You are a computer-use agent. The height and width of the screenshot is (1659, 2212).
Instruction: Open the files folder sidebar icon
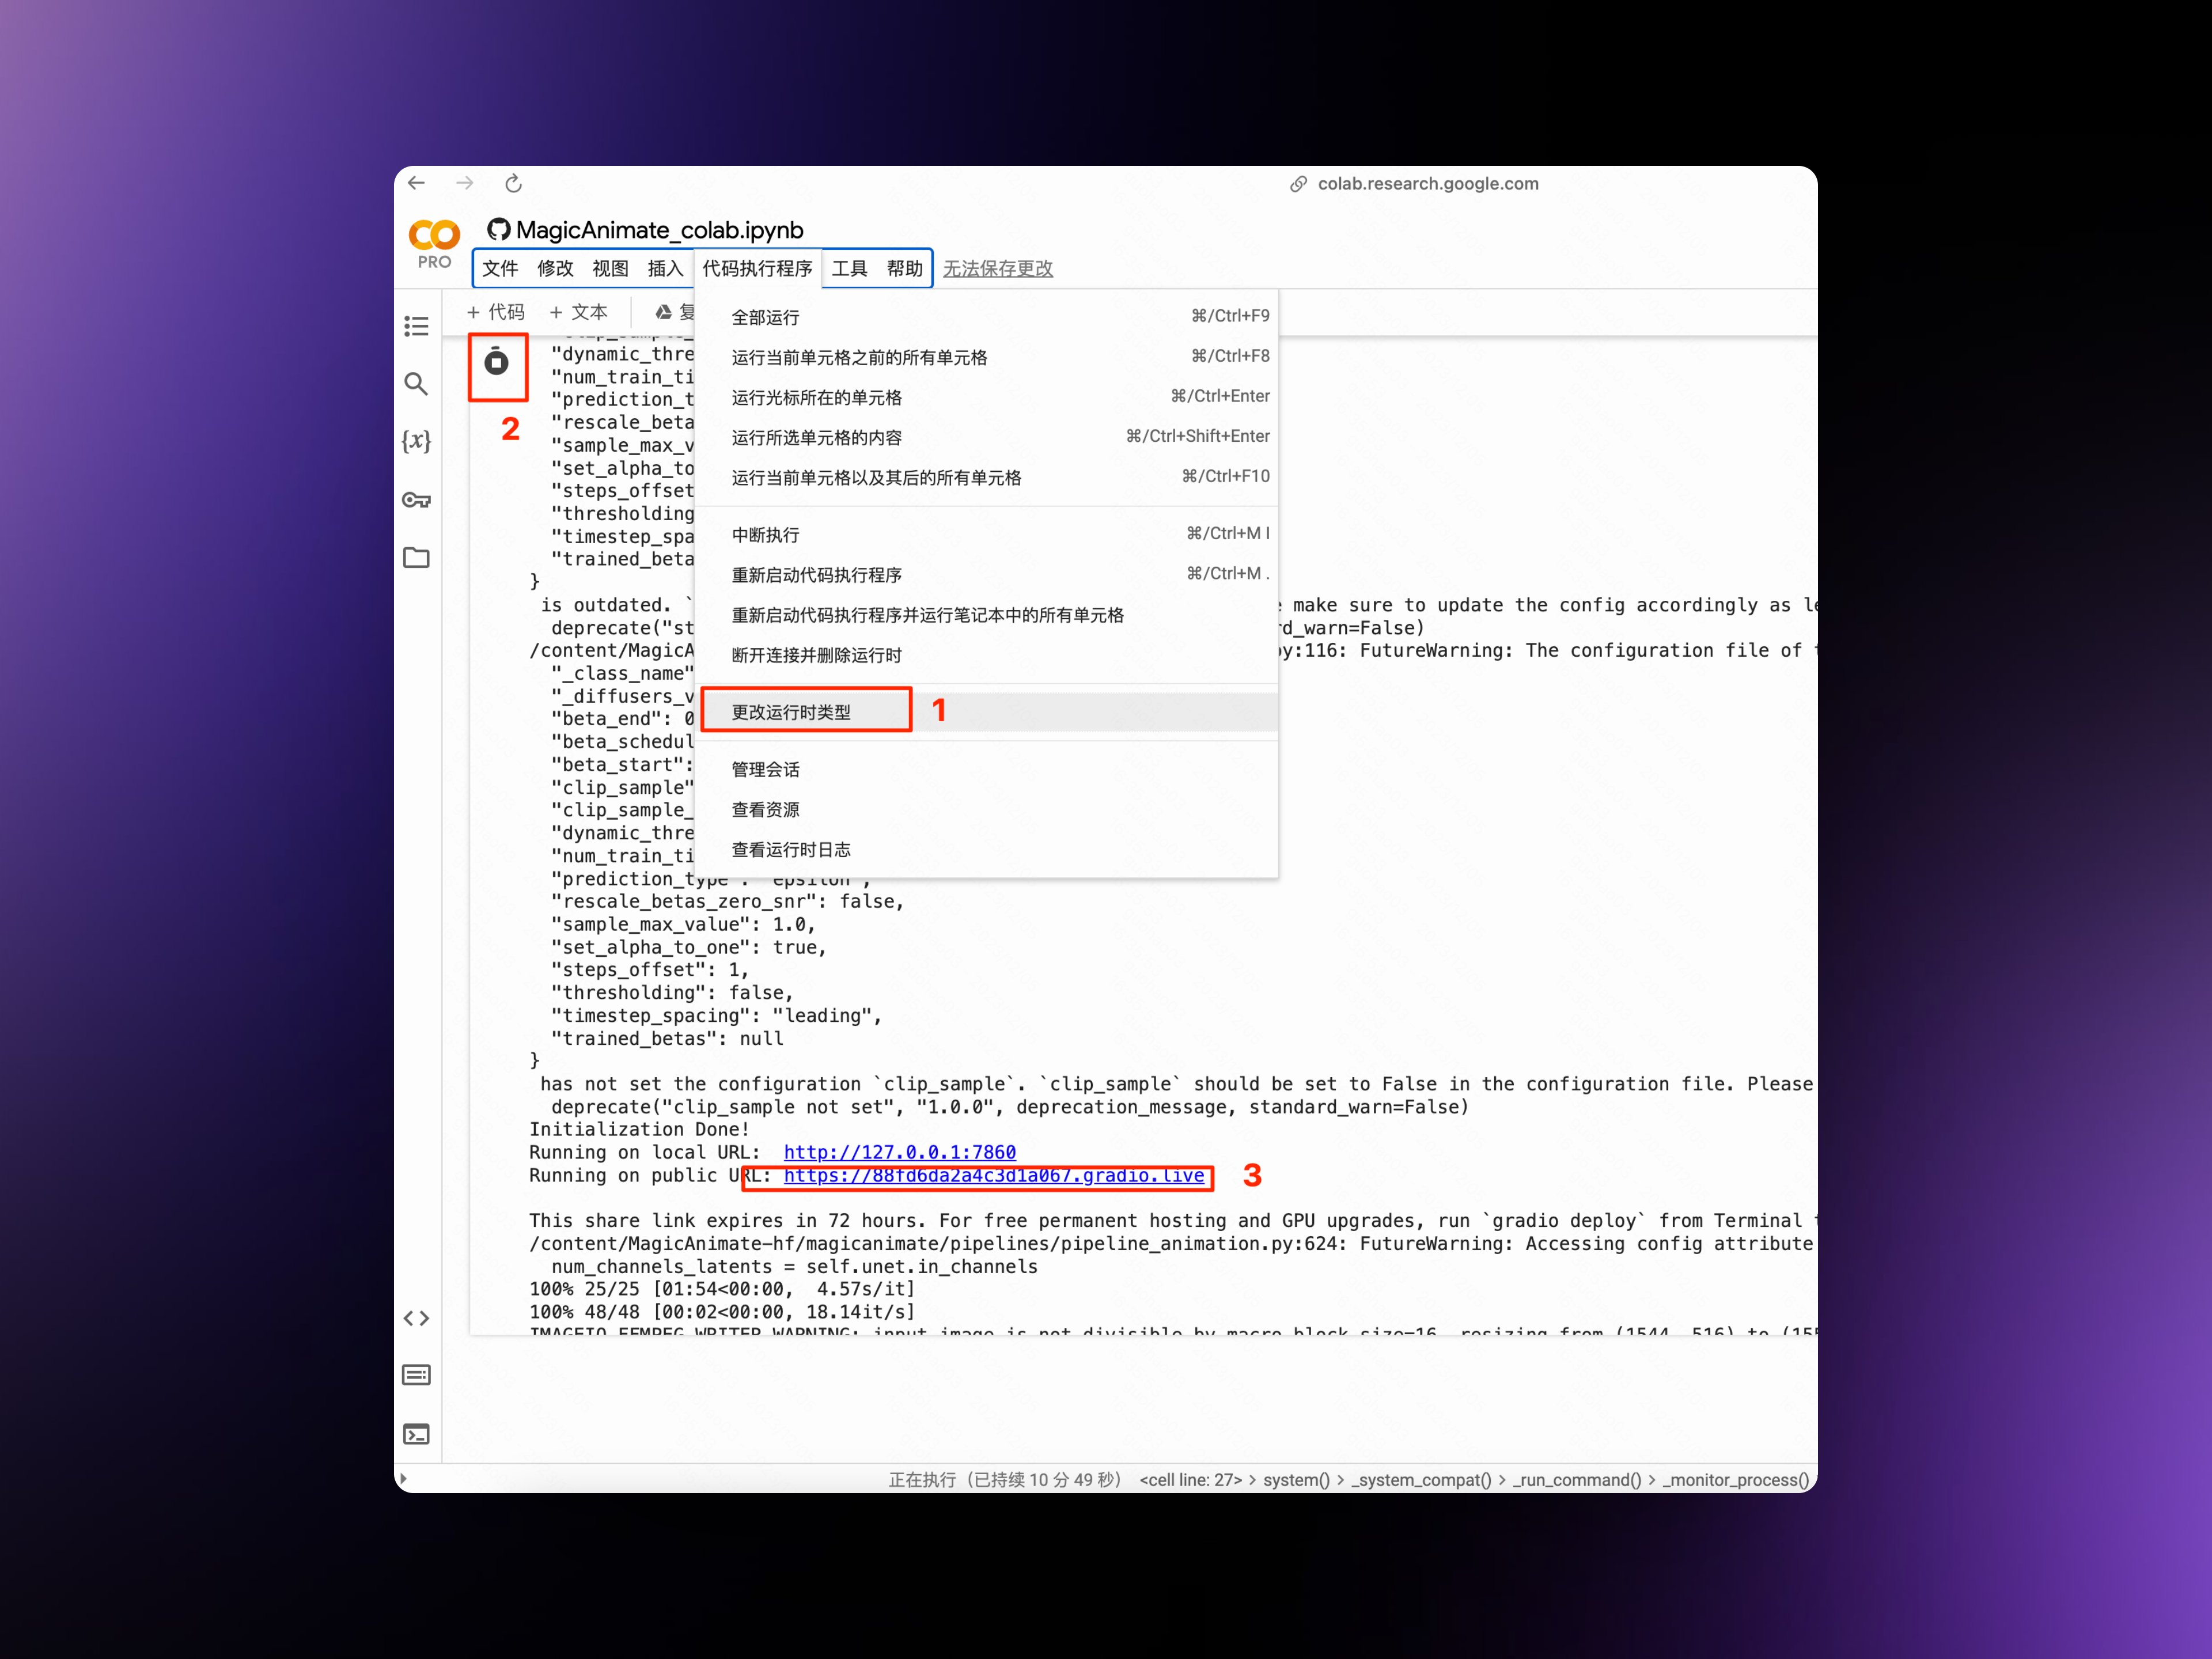(416, 558)
